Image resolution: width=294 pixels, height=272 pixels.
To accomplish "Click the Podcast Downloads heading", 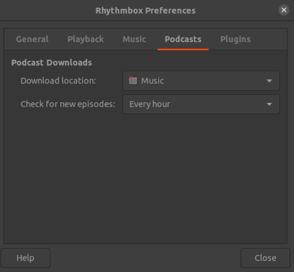I will [51, 62].
